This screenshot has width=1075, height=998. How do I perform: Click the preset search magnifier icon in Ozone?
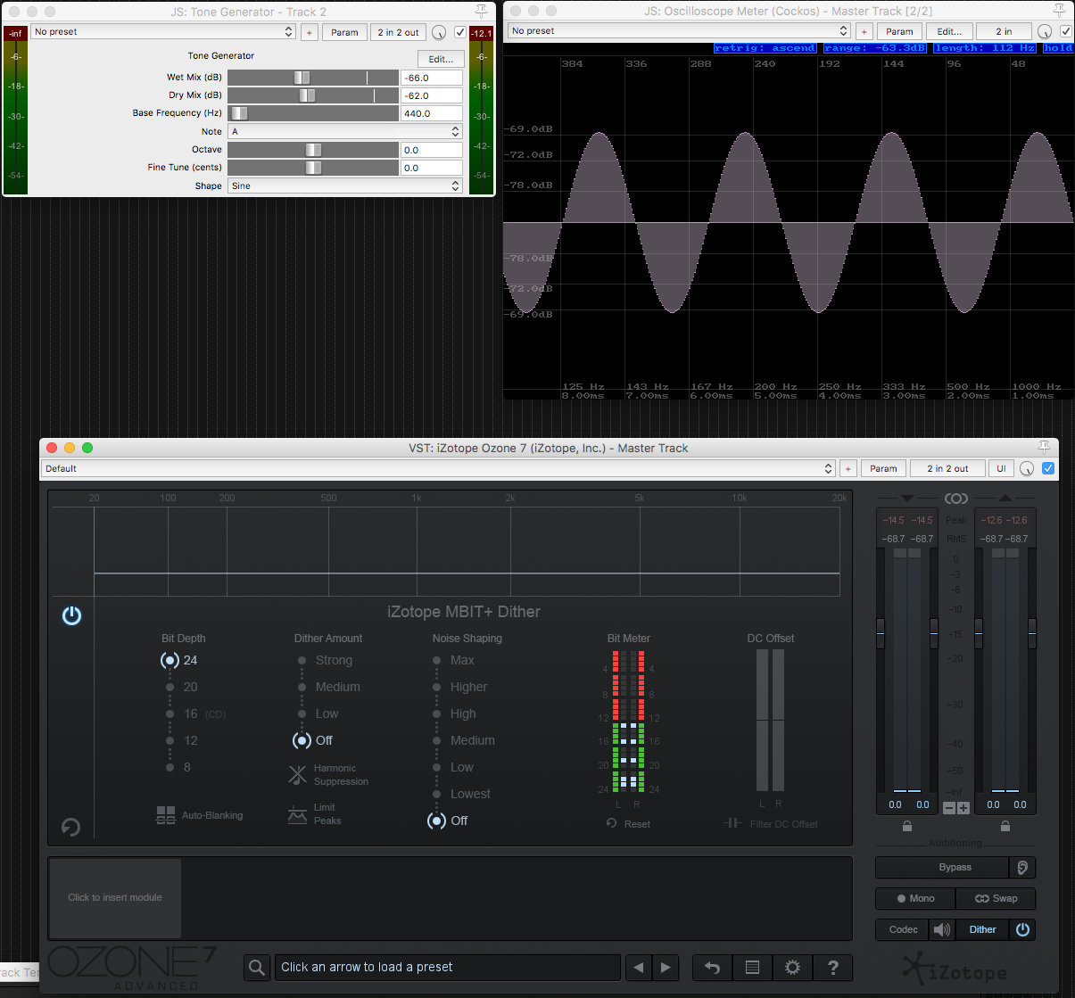point(257,968)
